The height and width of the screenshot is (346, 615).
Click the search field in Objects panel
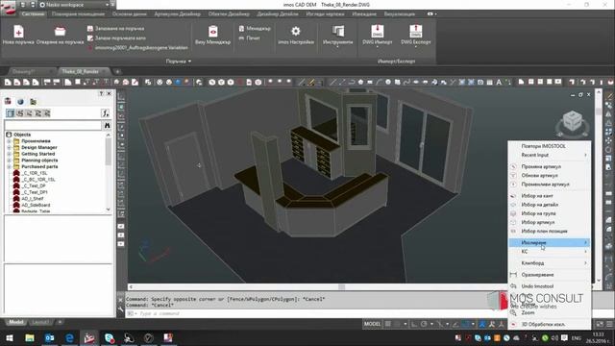pyautogui.click(x=53, y=126)
